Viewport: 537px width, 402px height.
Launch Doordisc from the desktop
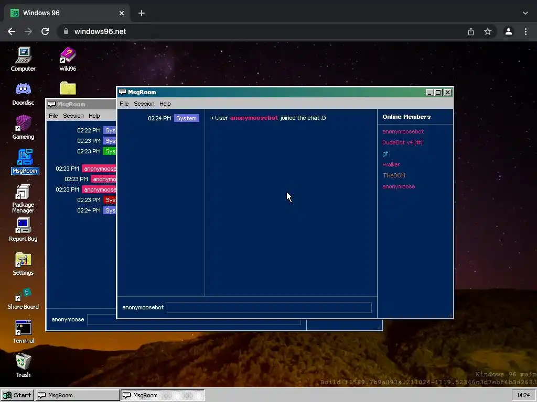pyautogui.click(x=23, y=93)
